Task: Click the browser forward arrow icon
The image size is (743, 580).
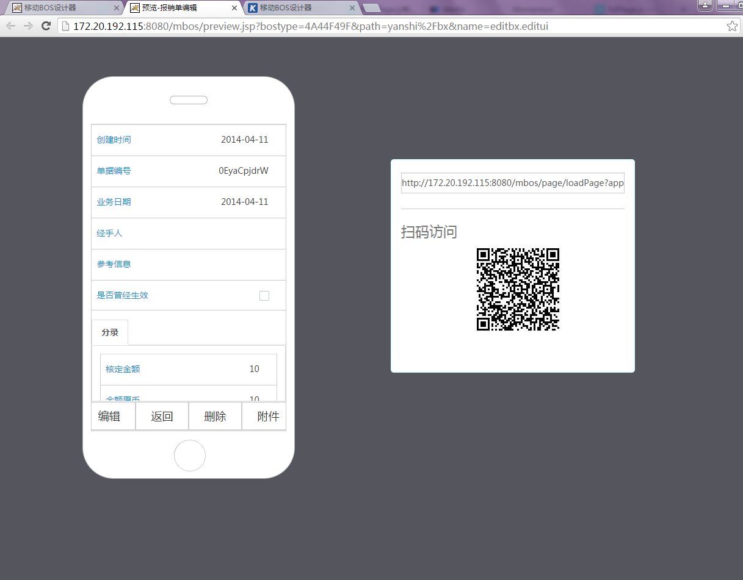Action: coord(28,26)
